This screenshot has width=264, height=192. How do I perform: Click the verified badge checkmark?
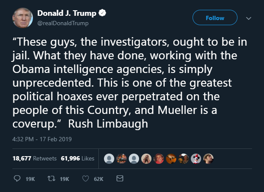tap(103, 14)
